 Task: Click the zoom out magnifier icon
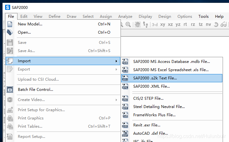tap(128, 24)
